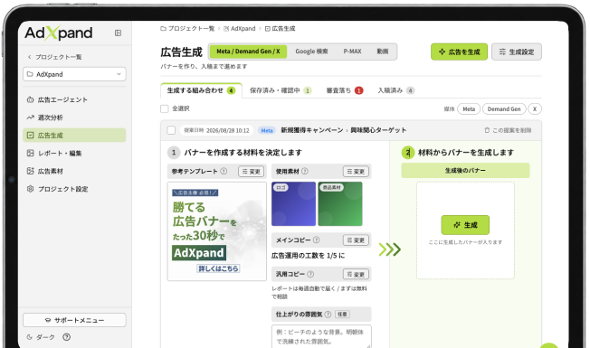590x348 pixels.
Task: Select the 商品素材 green asset thumbnail
Action: pos(340,203)
